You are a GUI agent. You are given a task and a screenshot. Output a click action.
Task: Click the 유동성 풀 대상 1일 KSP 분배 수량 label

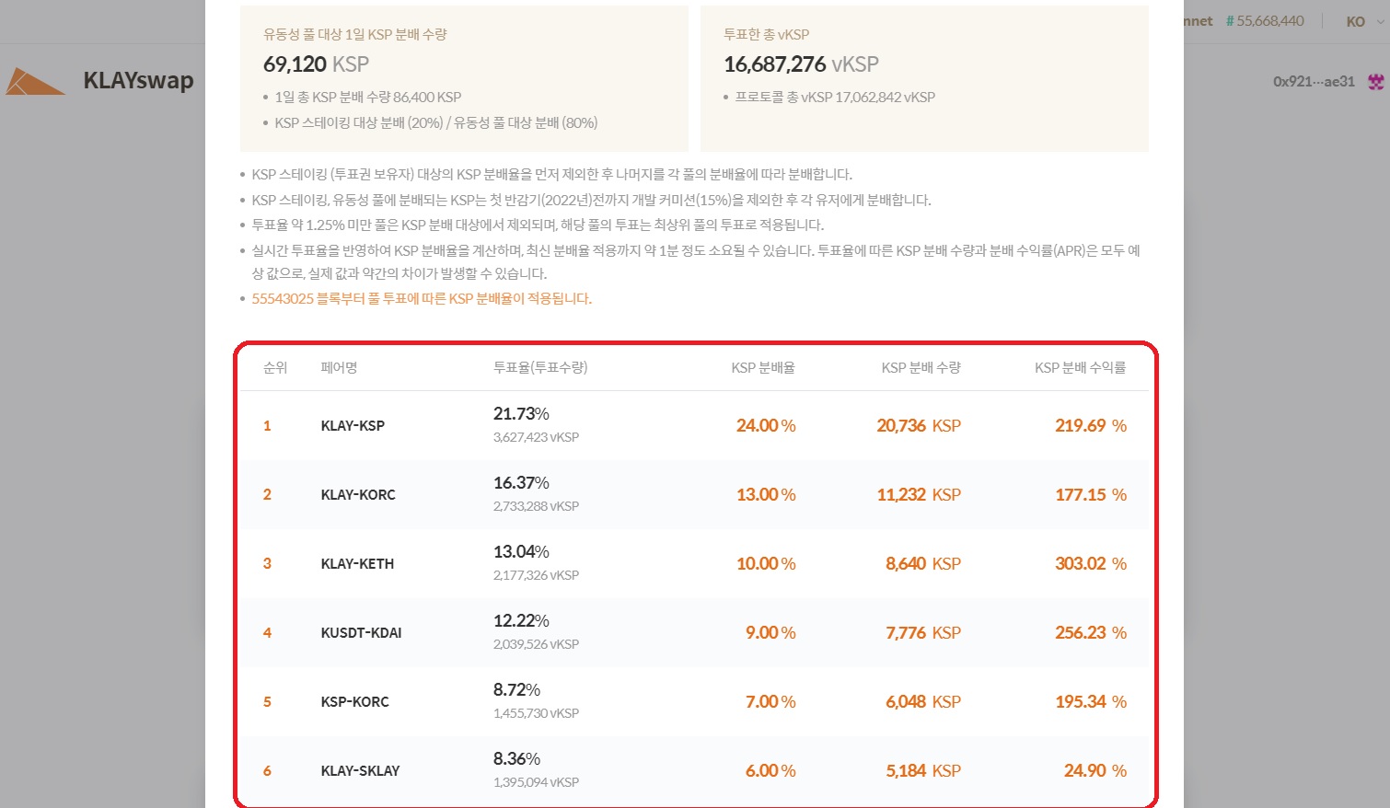(x=355, y=34)
